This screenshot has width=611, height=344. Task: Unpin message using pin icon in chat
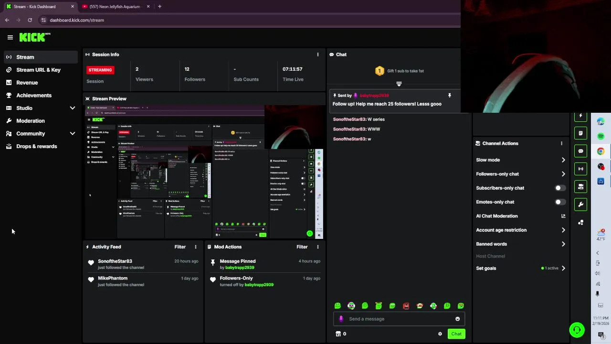[x=449, y=96]
